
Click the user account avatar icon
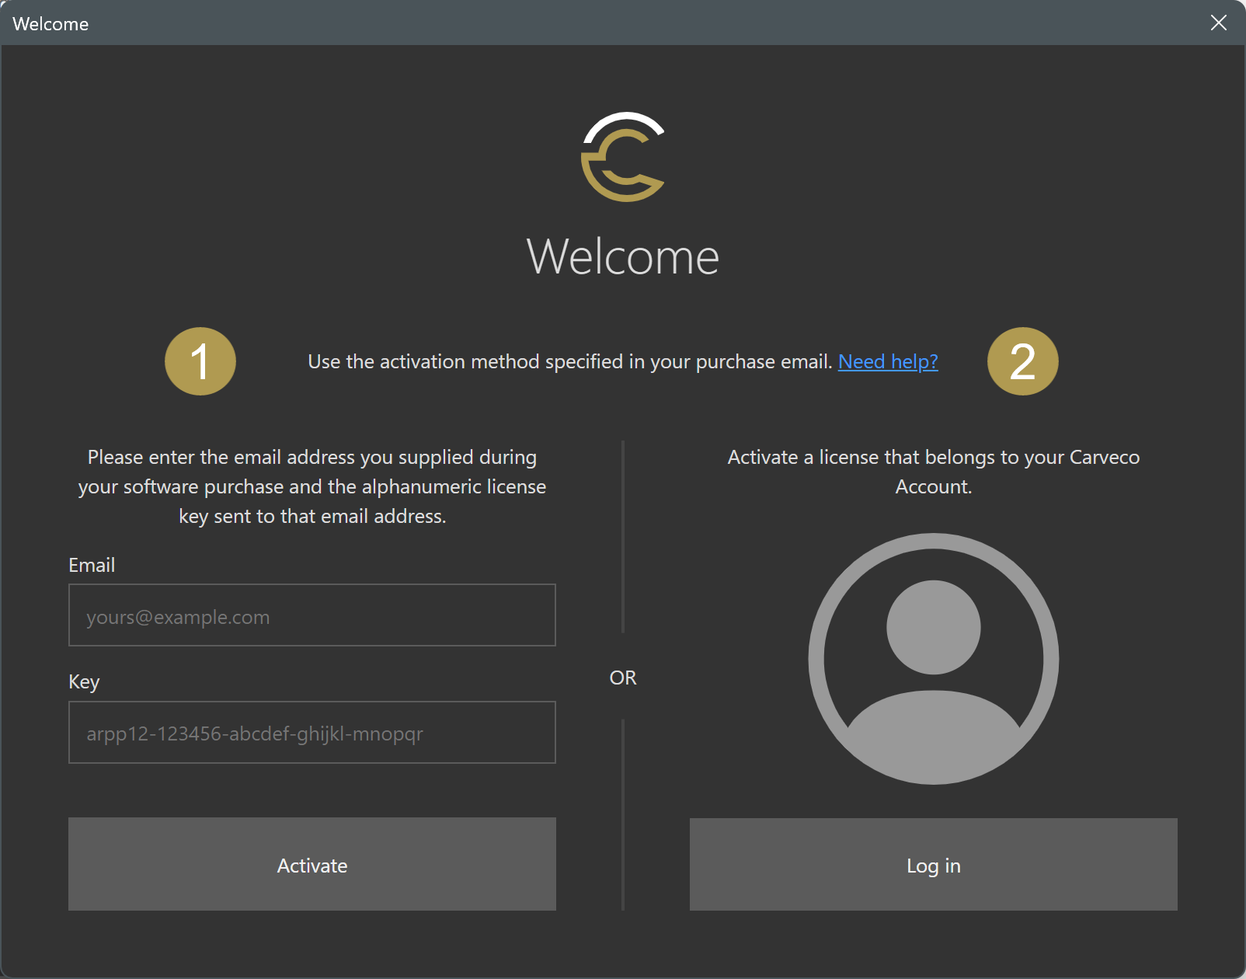click(x=934, y=659)
